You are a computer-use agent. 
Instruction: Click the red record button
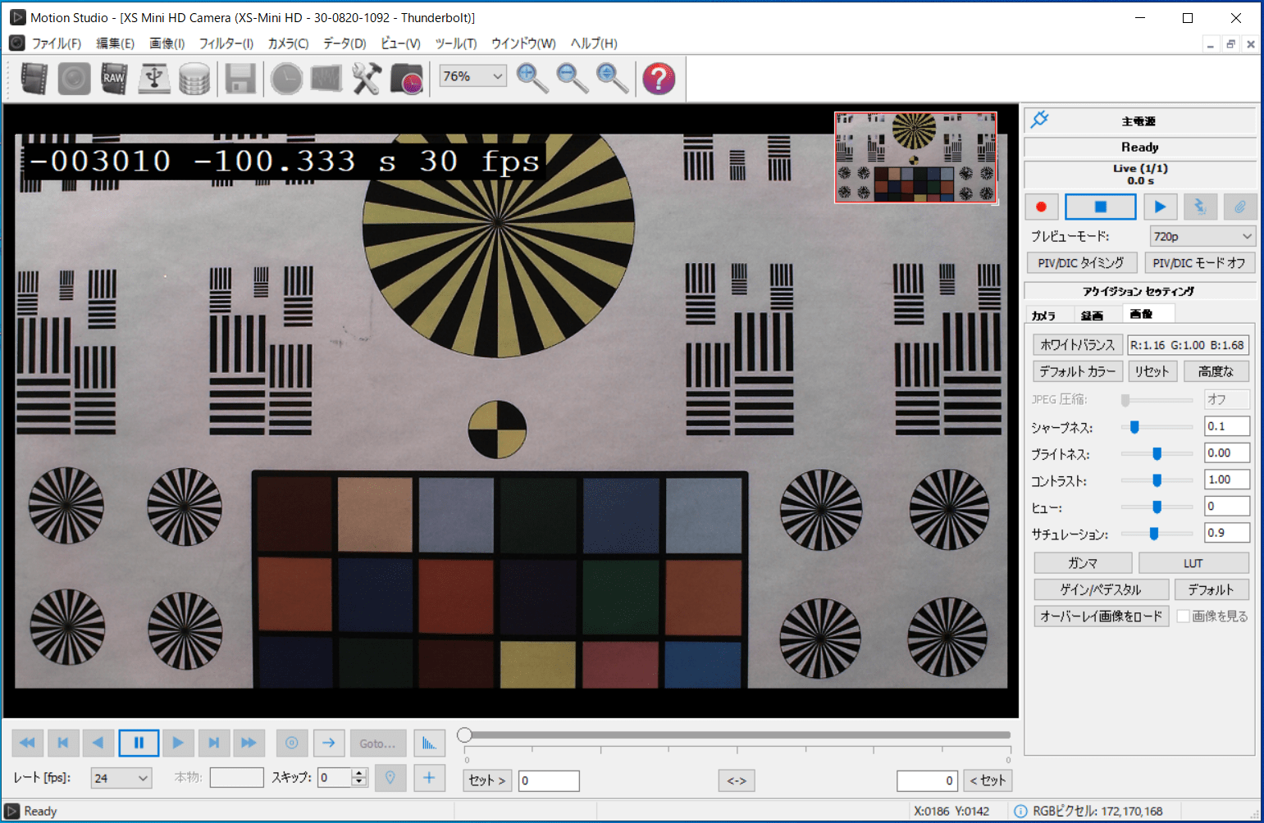(1041, 207)
